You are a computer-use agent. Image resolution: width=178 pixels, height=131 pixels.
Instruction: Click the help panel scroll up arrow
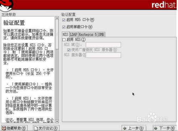pos(57,18)
